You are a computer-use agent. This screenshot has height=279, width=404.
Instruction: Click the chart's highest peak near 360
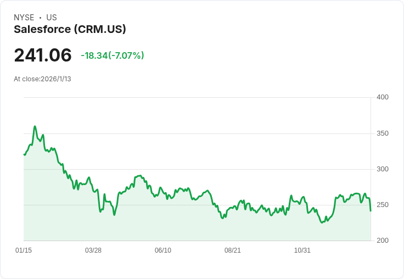coord(35,126)
